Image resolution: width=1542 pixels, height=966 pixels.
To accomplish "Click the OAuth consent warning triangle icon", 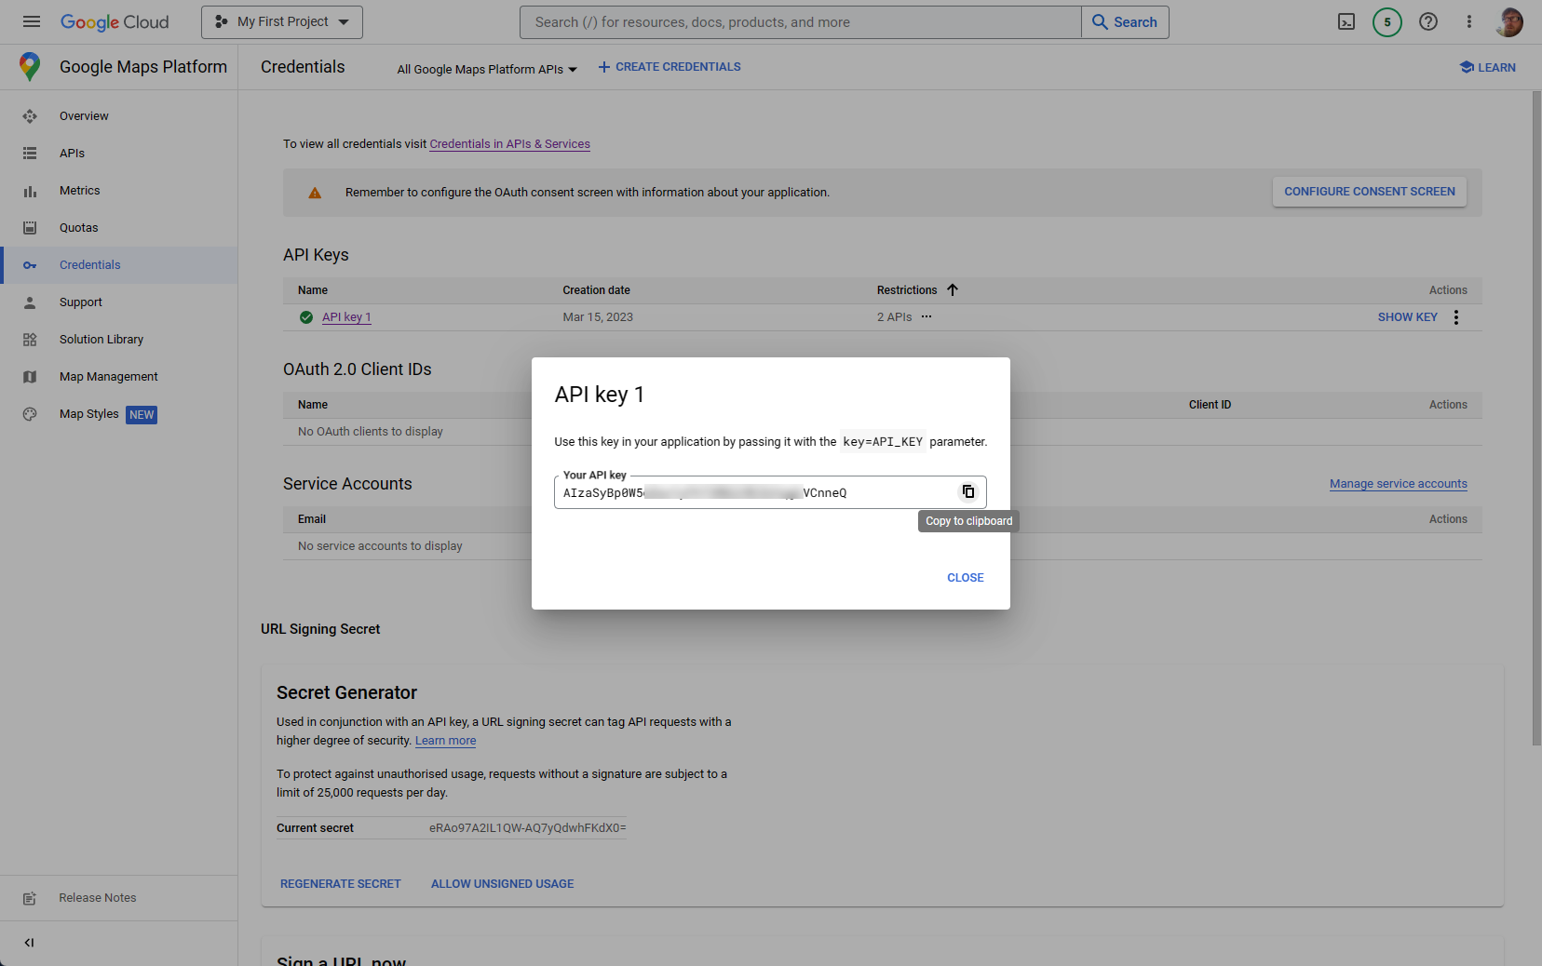I will [315, 193].
